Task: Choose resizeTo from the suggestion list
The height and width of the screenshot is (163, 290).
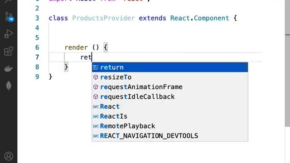Action: (x=170, y=77)
